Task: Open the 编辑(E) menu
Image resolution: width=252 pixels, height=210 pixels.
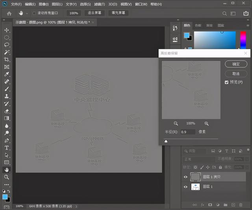Action: point(30,4)
